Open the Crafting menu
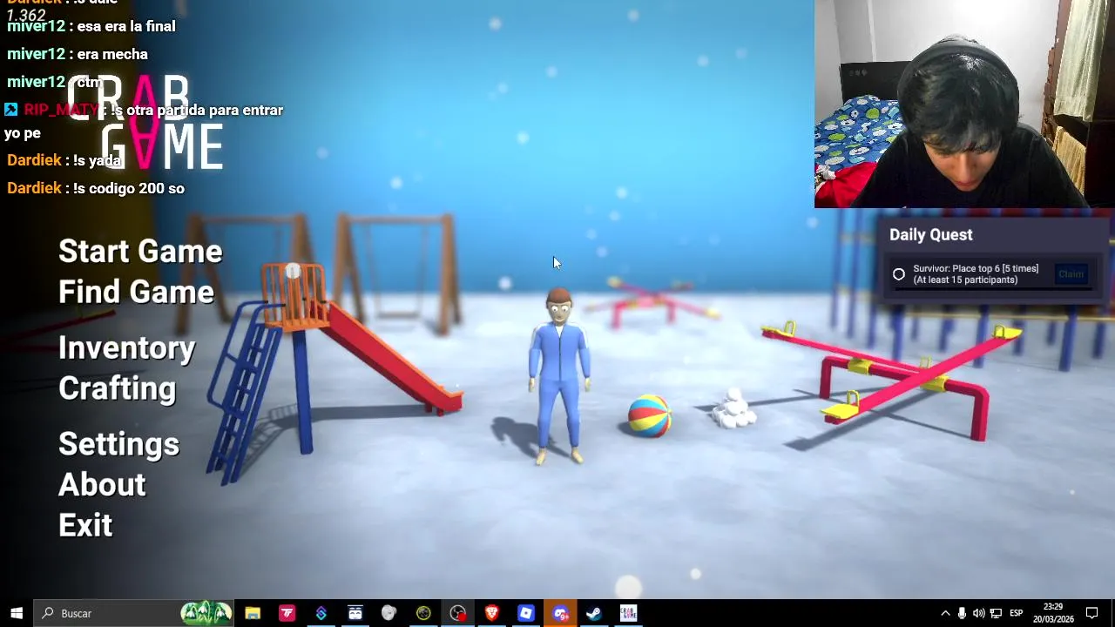Screen dimensions: 1115x627 118,388
